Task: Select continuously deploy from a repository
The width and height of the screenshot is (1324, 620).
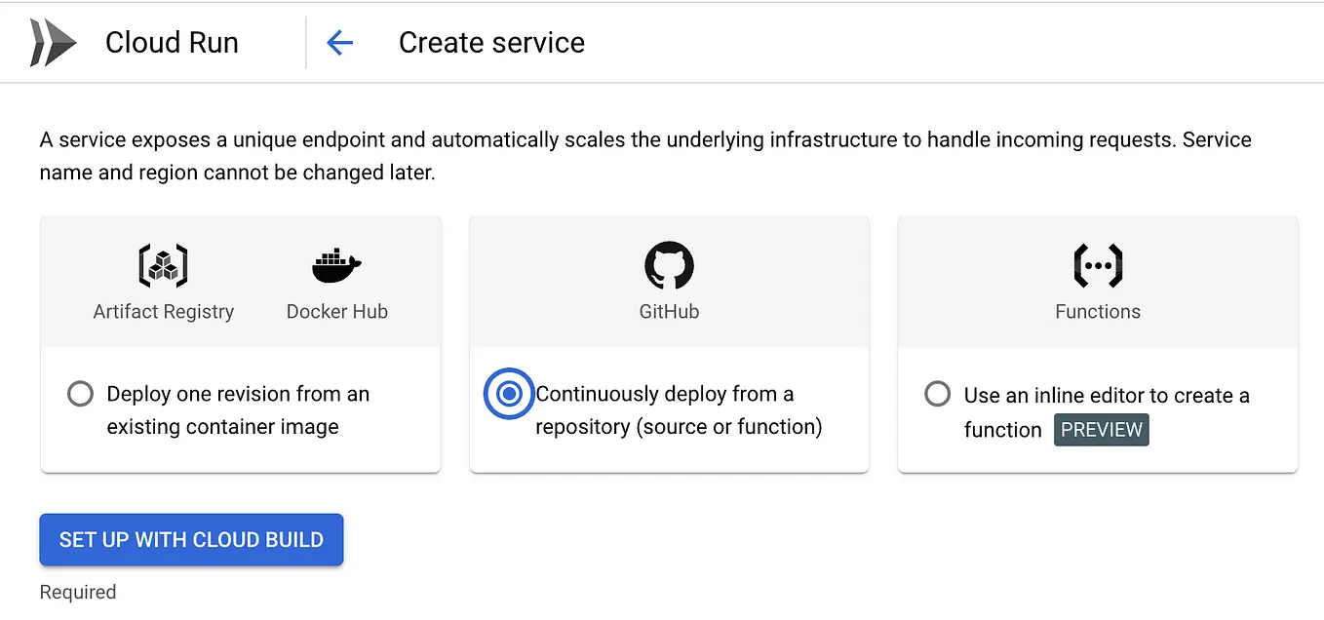Action: tap(509, 394)
